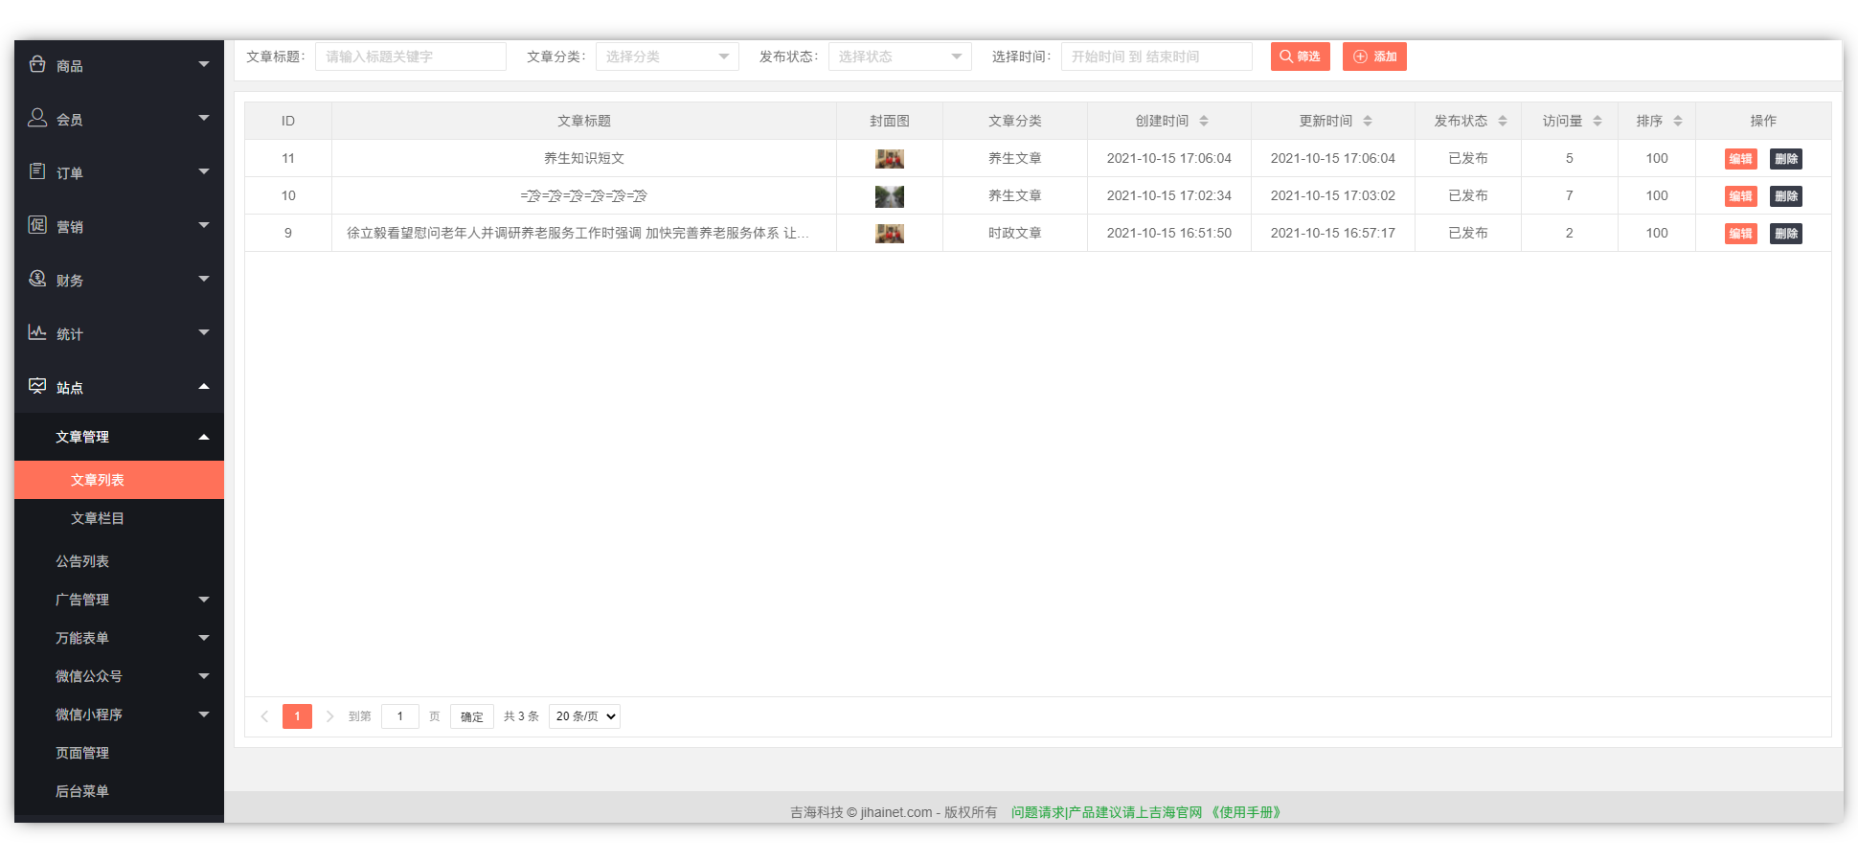Screen dimensions: 1858x862
Task: Delete article 养生知识短文
Action: 1785,159
